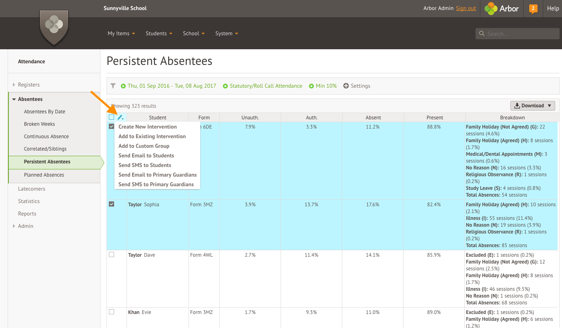The width and height of the screenshot is (562, 328).
Task: Sort by the Present column header
Action: pyautogui.click(x=435, y=118)
